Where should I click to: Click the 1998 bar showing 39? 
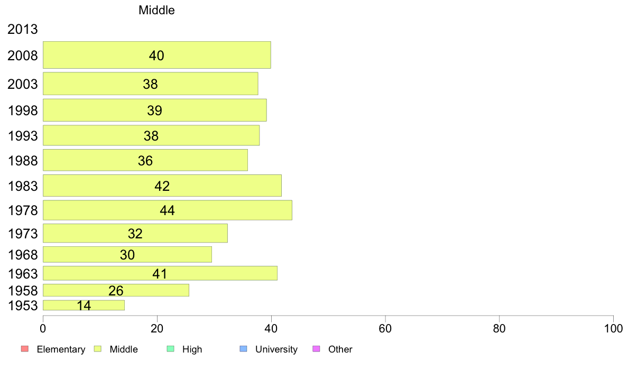coord(154,110)
